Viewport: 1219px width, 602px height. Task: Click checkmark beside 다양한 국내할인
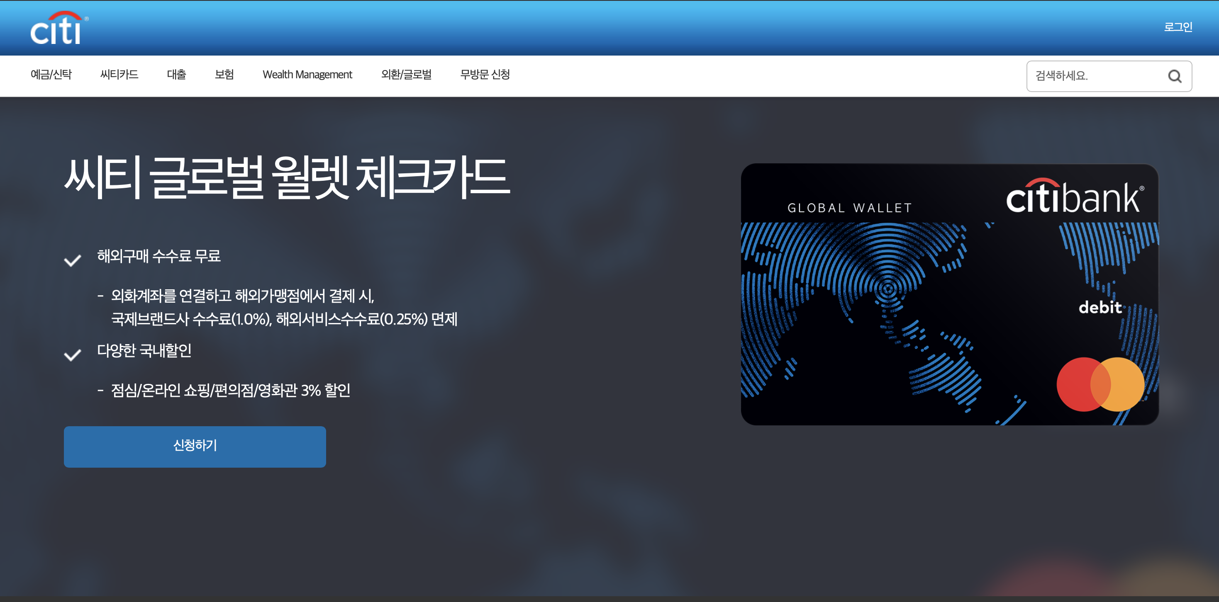[x=73, y=354]
